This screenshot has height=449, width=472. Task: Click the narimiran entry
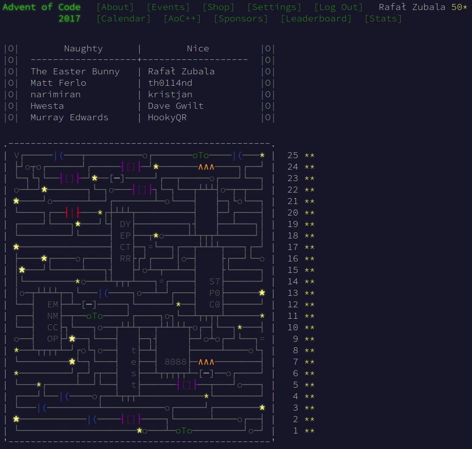coord(55,94)
